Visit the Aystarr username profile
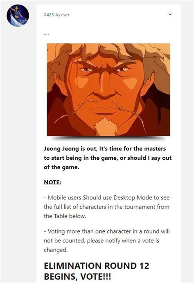The height and width of the screenshot is (283, 194). click(x=62, y=15)
